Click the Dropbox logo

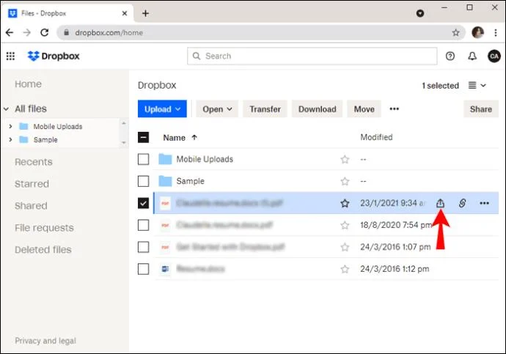point(54,56)
